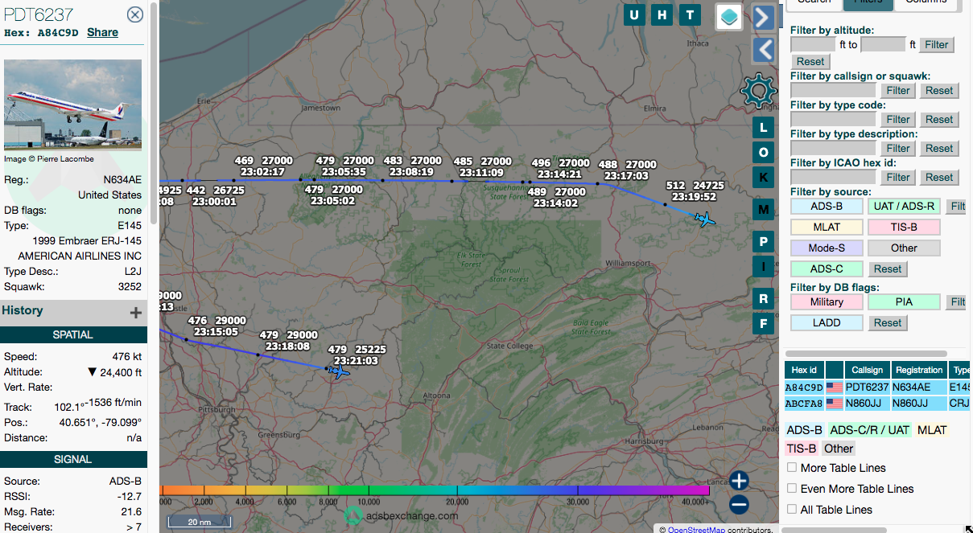
Task: Click the left-arrow sidebar toggle
Action: click(x=764, y=50)
